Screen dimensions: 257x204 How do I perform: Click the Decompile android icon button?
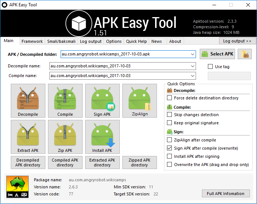(x=28, y=101)
